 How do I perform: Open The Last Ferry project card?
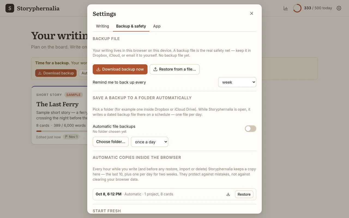59,115
